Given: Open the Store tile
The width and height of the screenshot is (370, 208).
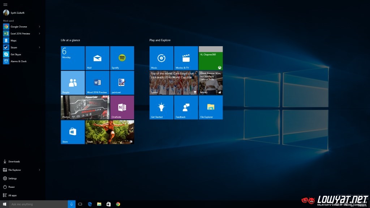Looking at the screenshot, I should pos(73,132).
